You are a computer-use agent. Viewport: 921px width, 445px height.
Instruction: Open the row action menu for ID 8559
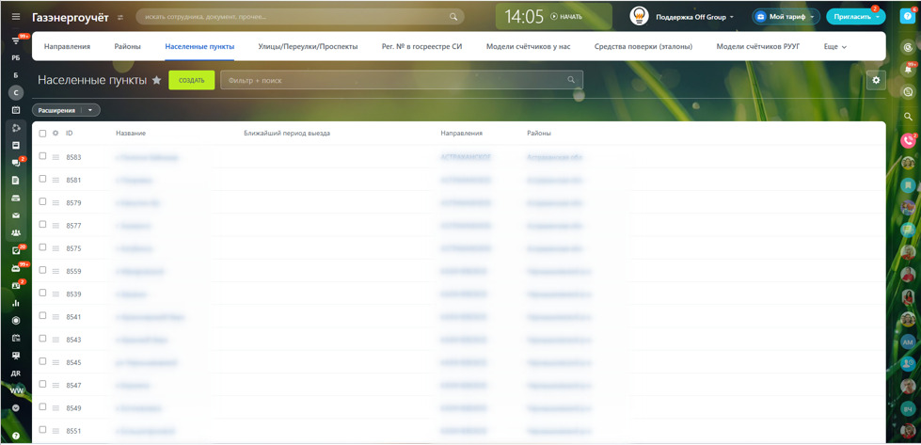pyautogui.click(x=56, y=271)
